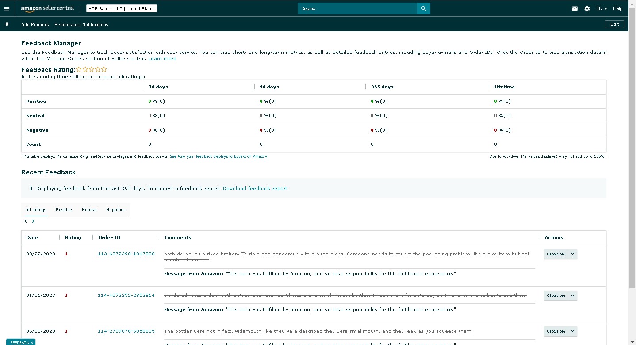Click the Comments column header
The width and height of the screenshot is (636, 345).
(178, 238)
